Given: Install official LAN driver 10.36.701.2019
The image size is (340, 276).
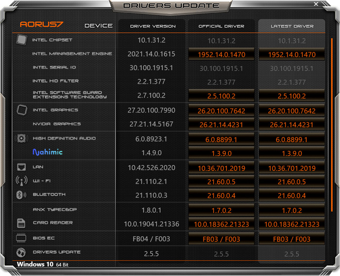Looking at the screenshot, I should pos(221,168).
